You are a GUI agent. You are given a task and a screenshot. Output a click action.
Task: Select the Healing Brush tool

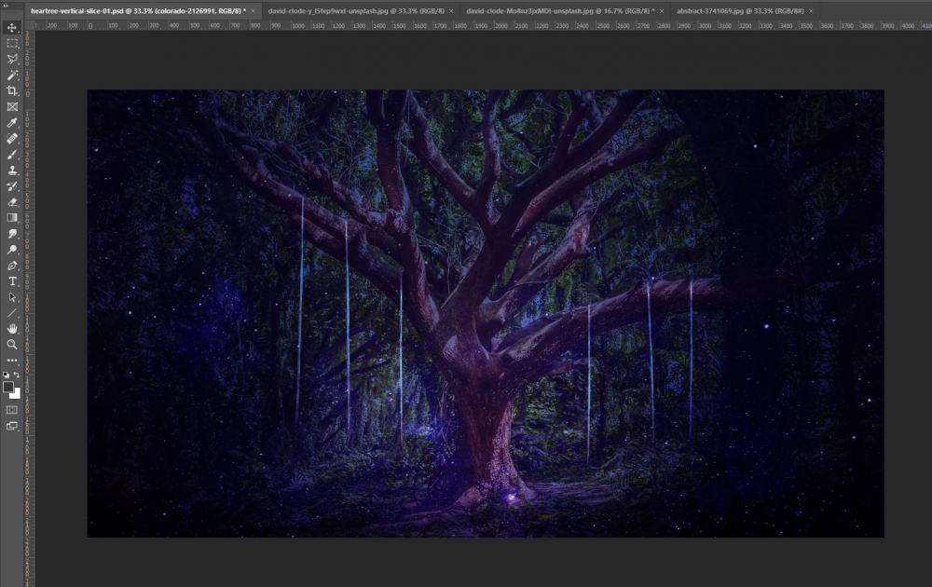[12, 139]
